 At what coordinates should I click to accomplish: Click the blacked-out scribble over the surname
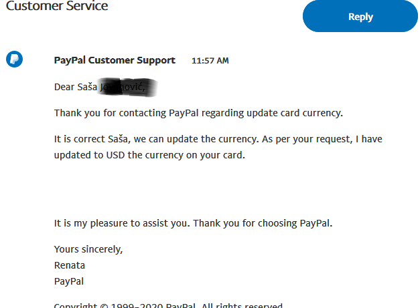point(127,87)
